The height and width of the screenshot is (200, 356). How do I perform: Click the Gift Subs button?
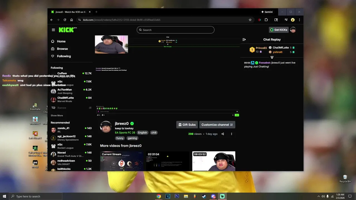pos(187,125)
